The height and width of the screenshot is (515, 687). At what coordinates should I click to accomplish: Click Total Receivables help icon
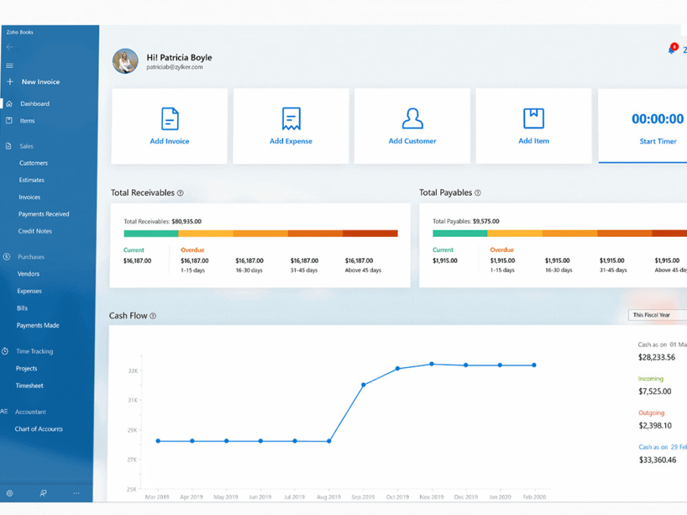point(180,193)
